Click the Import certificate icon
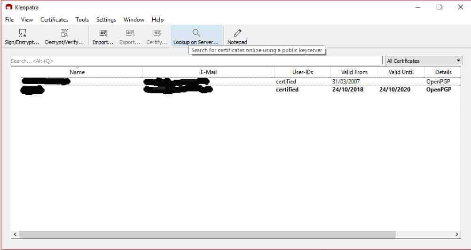The image size is (471, 250). pos(103,33)
